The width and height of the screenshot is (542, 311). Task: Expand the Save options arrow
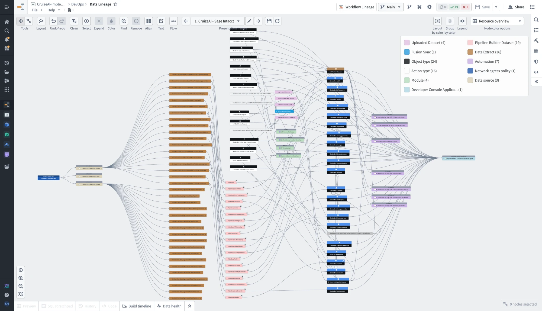coord(496,7)
